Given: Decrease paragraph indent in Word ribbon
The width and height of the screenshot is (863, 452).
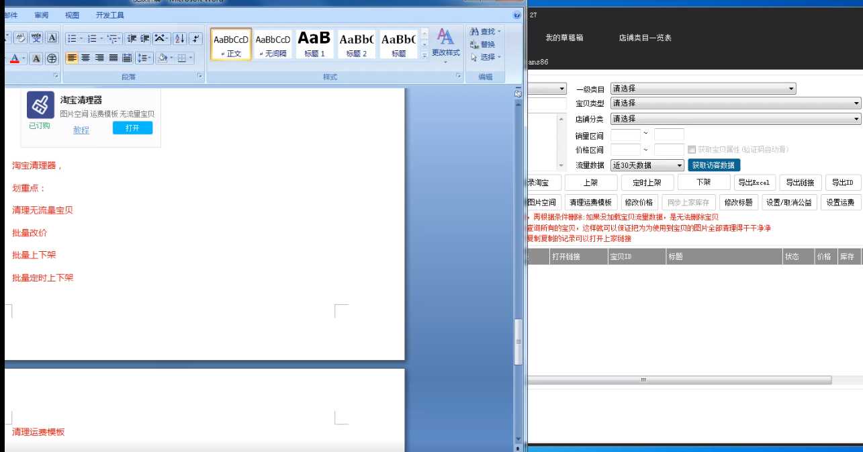Looking at the screenshot, I should [x=132, y=38].
